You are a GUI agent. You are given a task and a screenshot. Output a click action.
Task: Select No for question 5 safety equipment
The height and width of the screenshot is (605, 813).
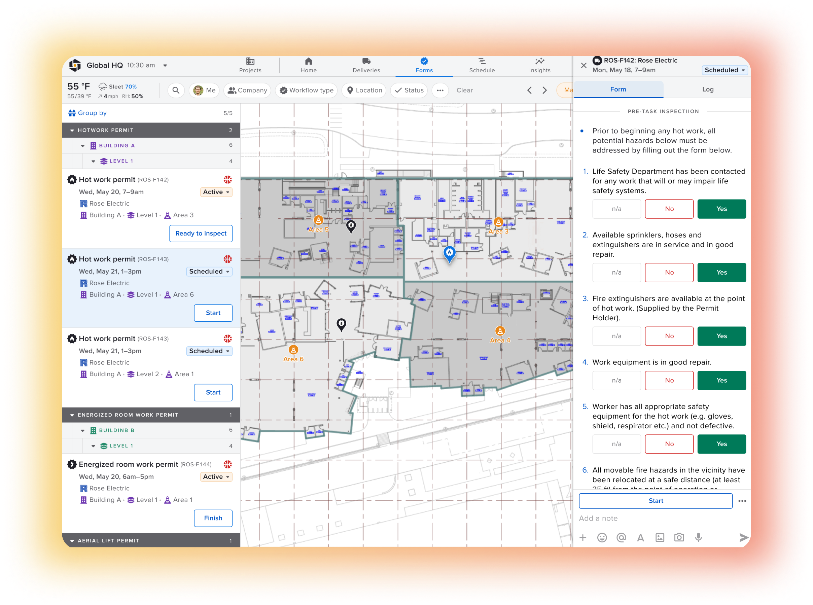click(669, 444)
